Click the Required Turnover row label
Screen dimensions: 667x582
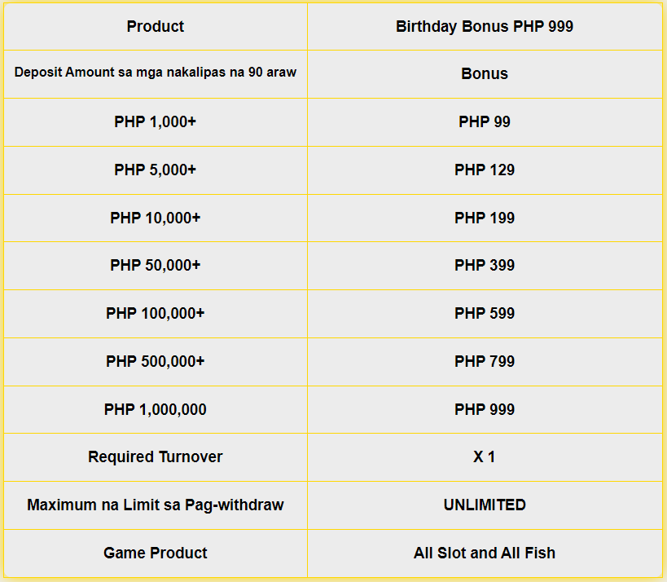coord(156,456)
